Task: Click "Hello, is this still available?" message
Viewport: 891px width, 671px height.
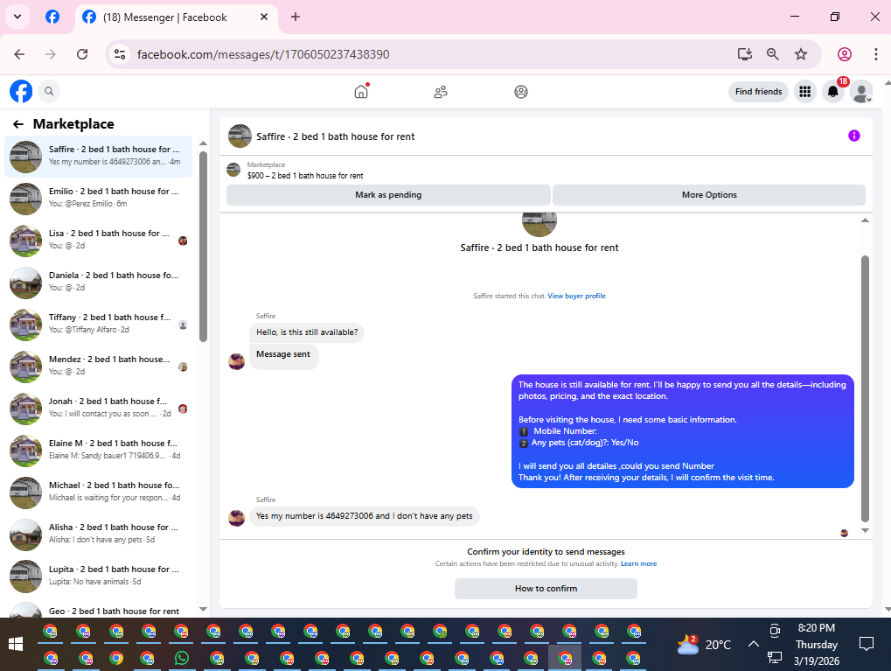Action: (x=307, y=332)
